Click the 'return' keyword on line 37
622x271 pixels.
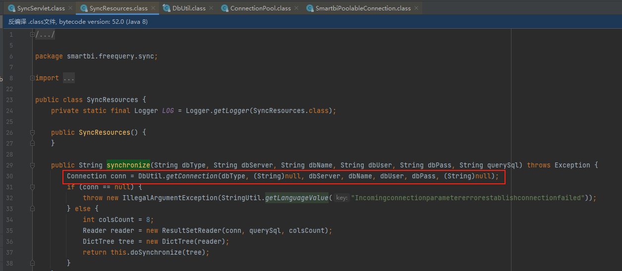click(95, 252)
